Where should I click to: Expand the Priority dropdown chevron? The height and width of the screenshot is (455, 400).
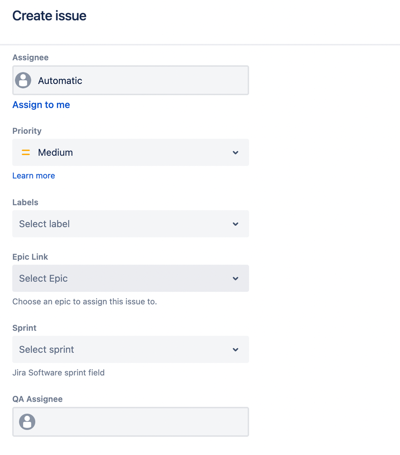[x=235, y=153]
